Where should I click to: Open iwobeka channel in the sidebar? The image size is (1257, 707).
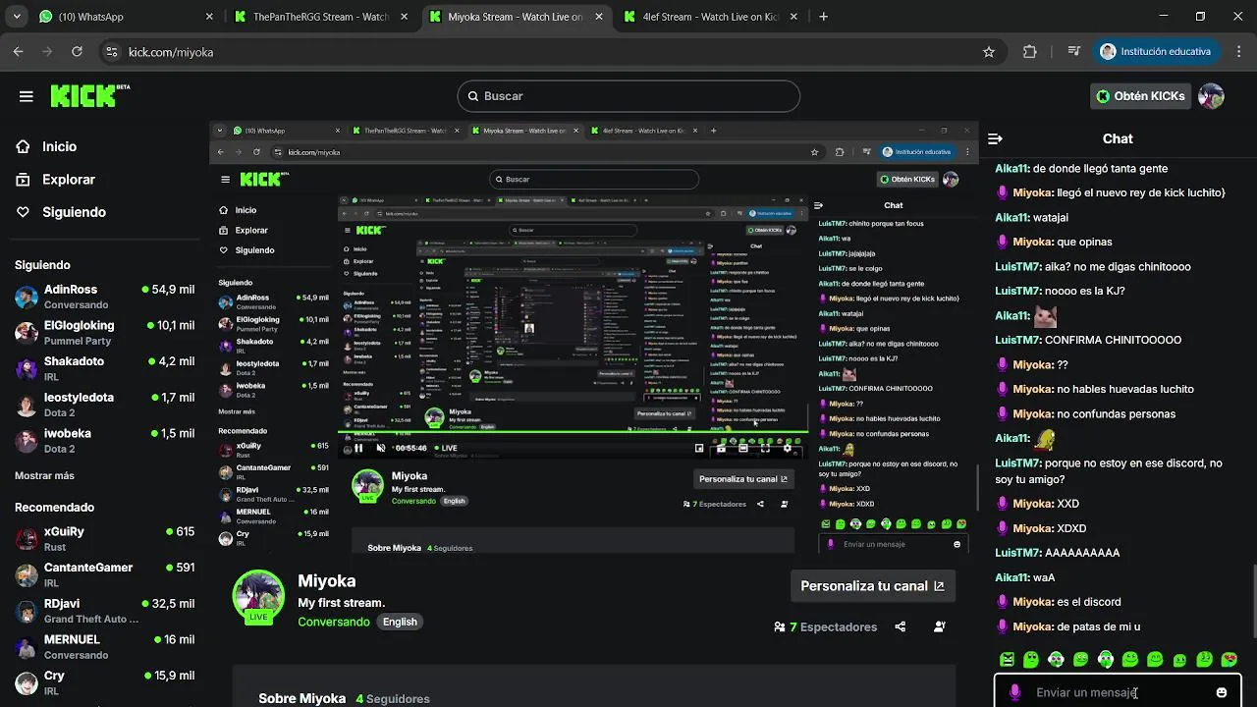pos(104,440)
